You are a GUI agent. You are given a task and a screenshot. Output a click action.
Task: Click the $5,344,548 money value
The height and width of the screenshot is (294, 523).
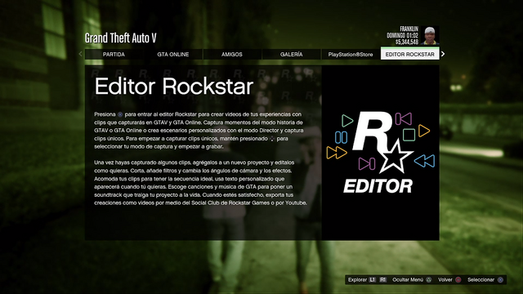click(x=407, y=42)
